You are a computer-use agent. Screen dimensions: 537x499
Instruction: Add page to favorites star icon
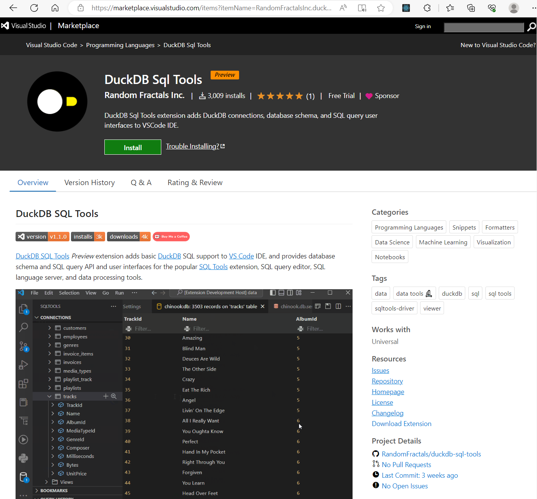click(381, 8)
